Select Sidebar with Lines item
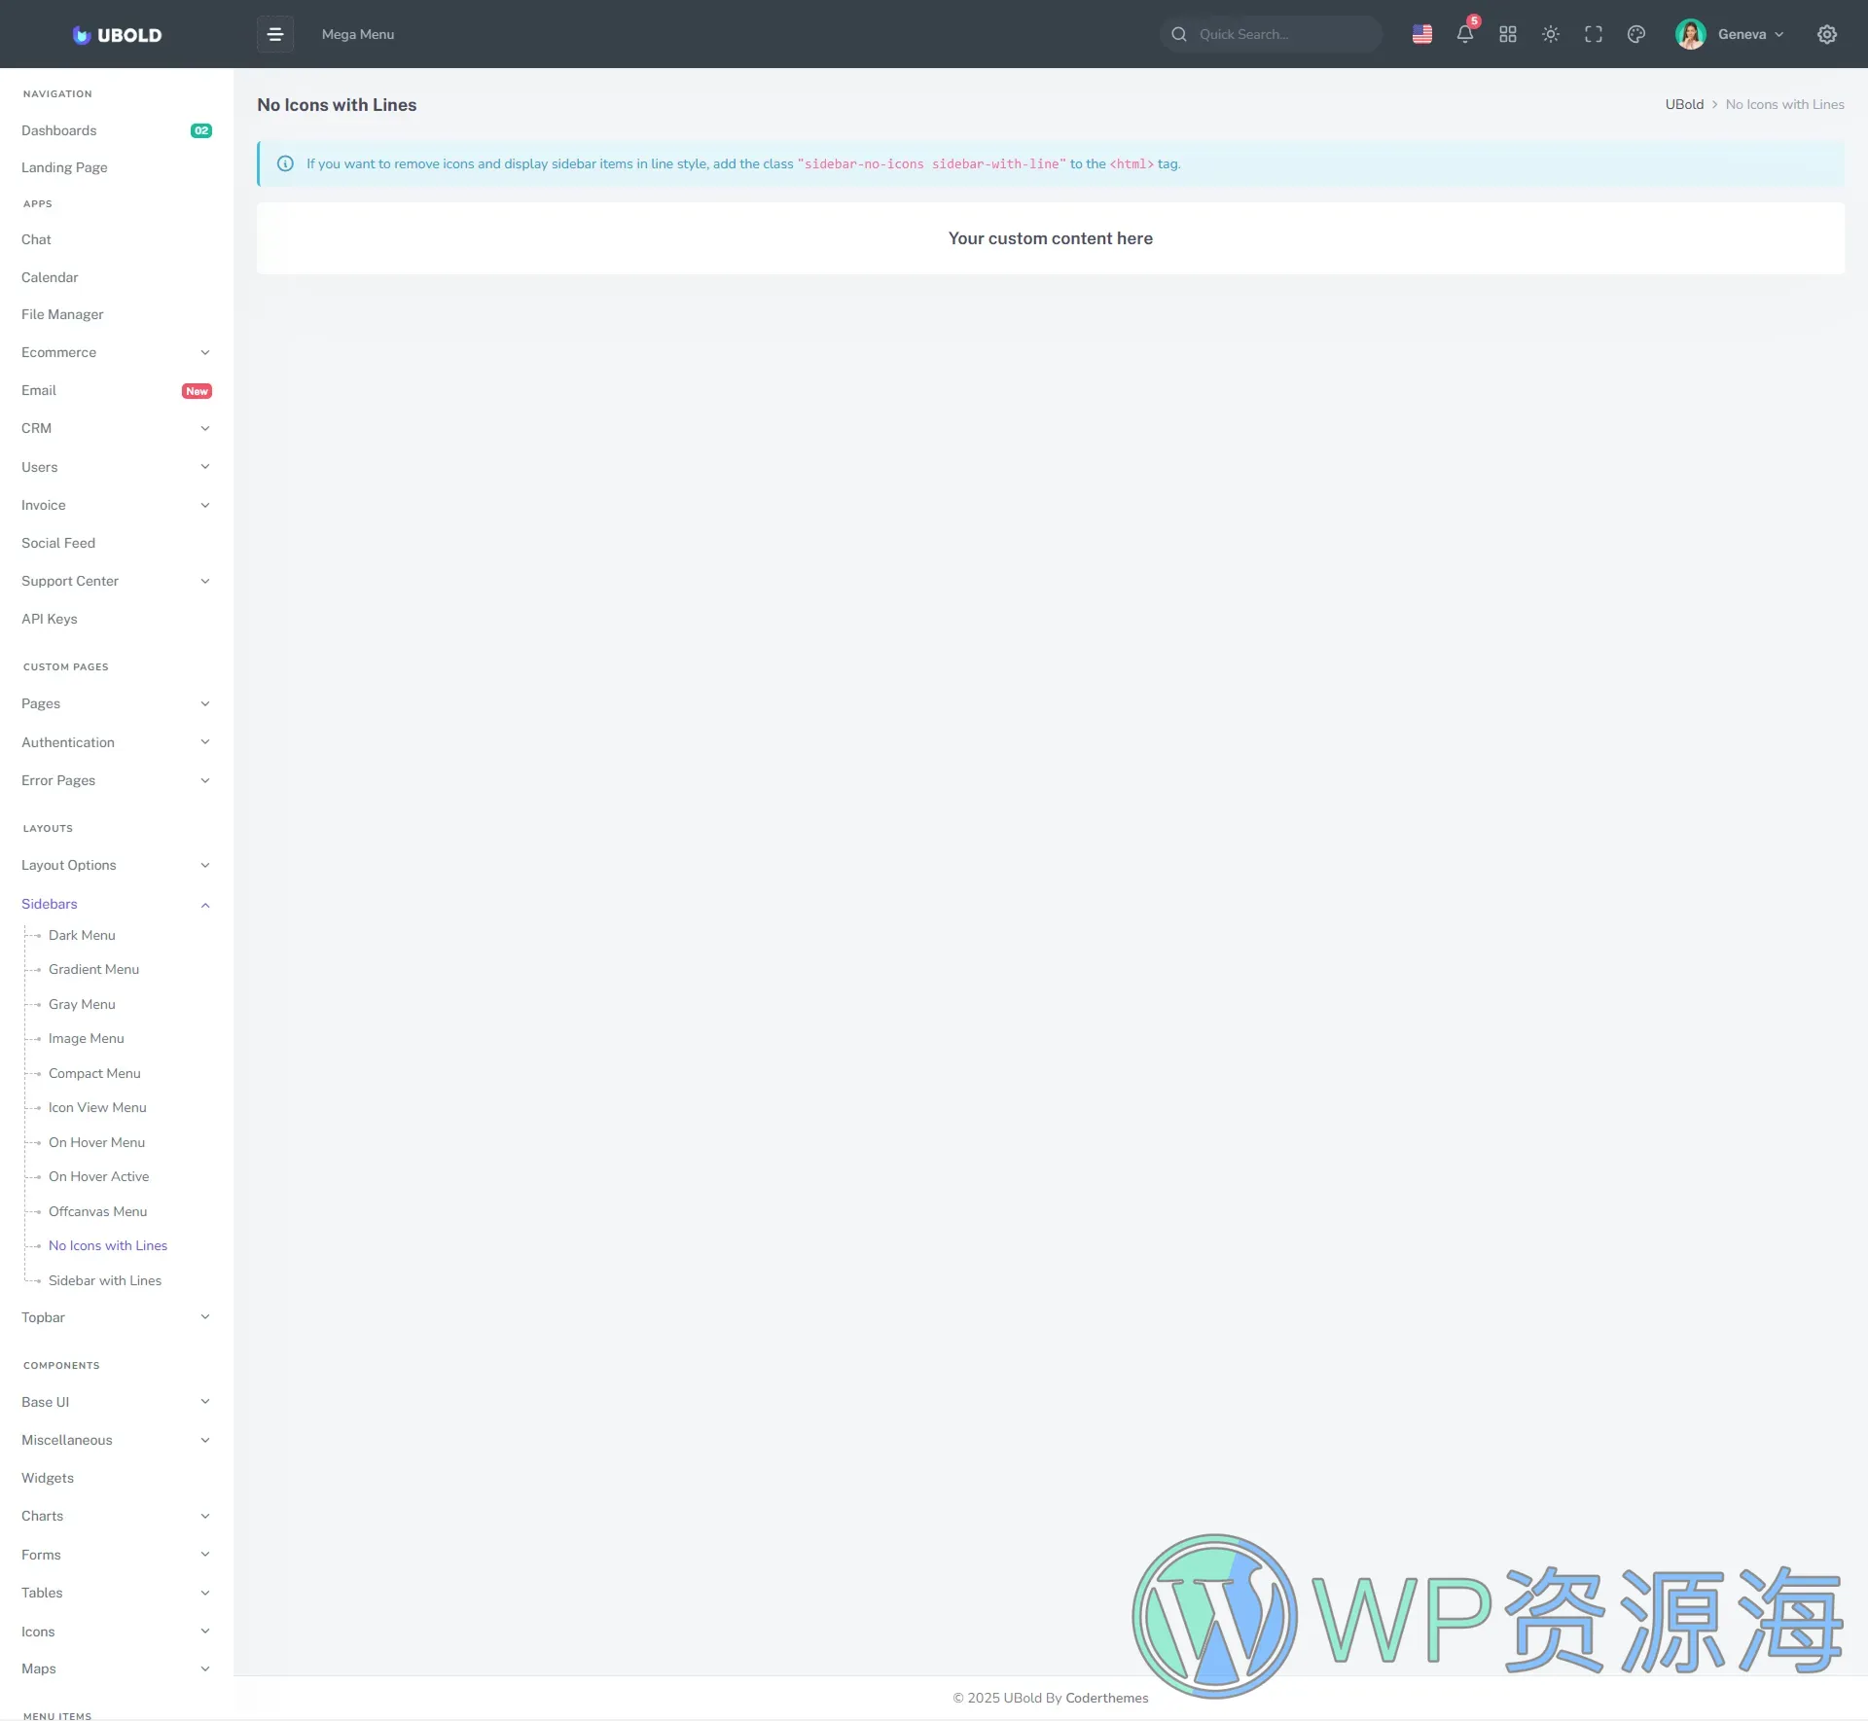This screenshot has height=1722, width=1868. click(x=104, y=1280)
